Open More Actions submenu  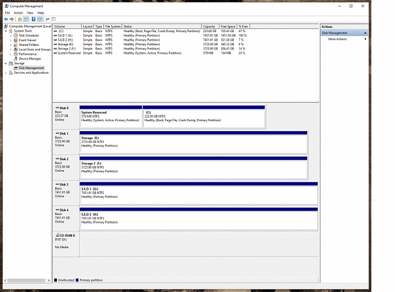tap(344, 39)
